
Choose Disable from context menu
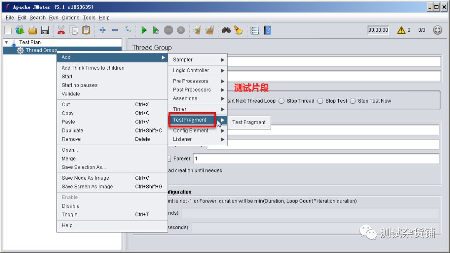point(112,206)
